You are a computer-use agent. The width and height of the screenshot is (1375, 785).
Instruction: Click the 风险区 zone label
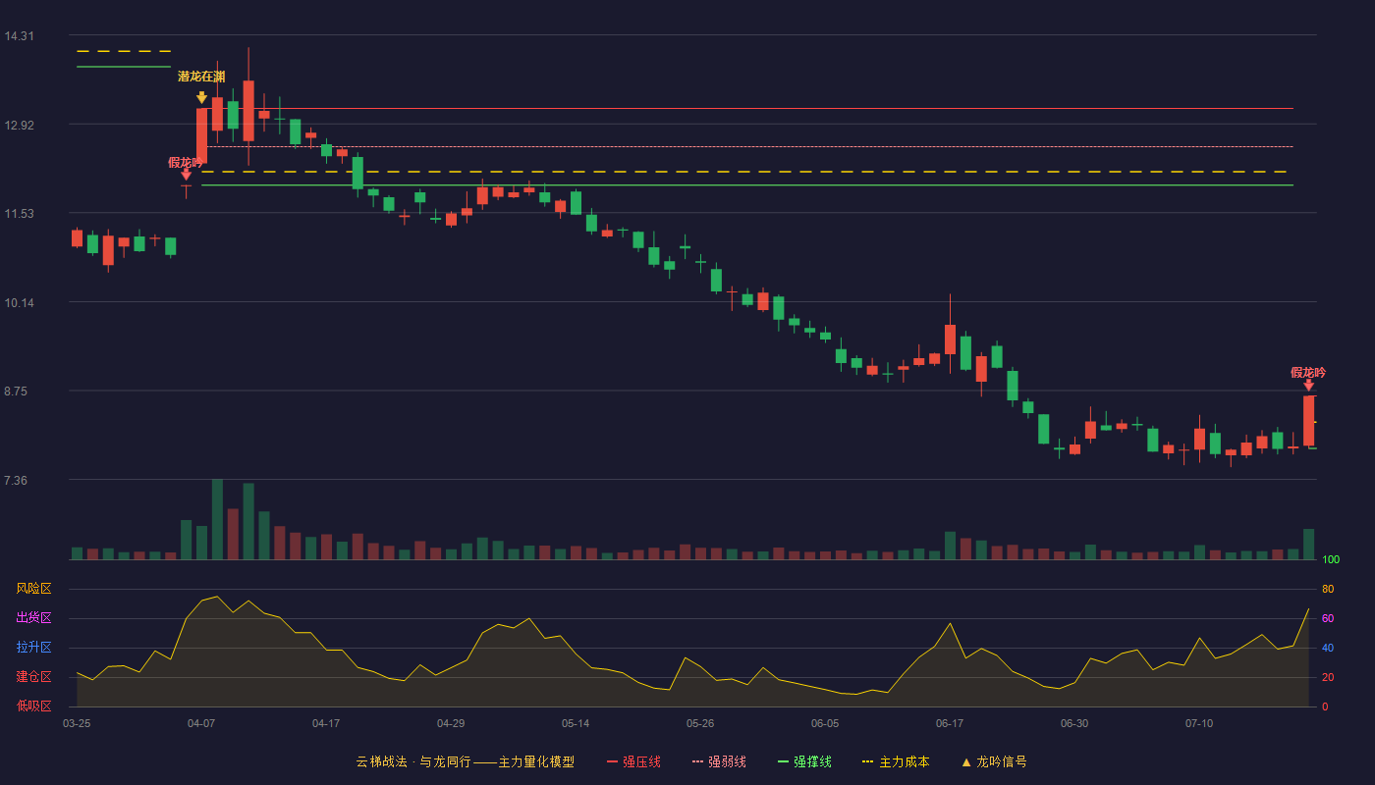click(33, 589)
